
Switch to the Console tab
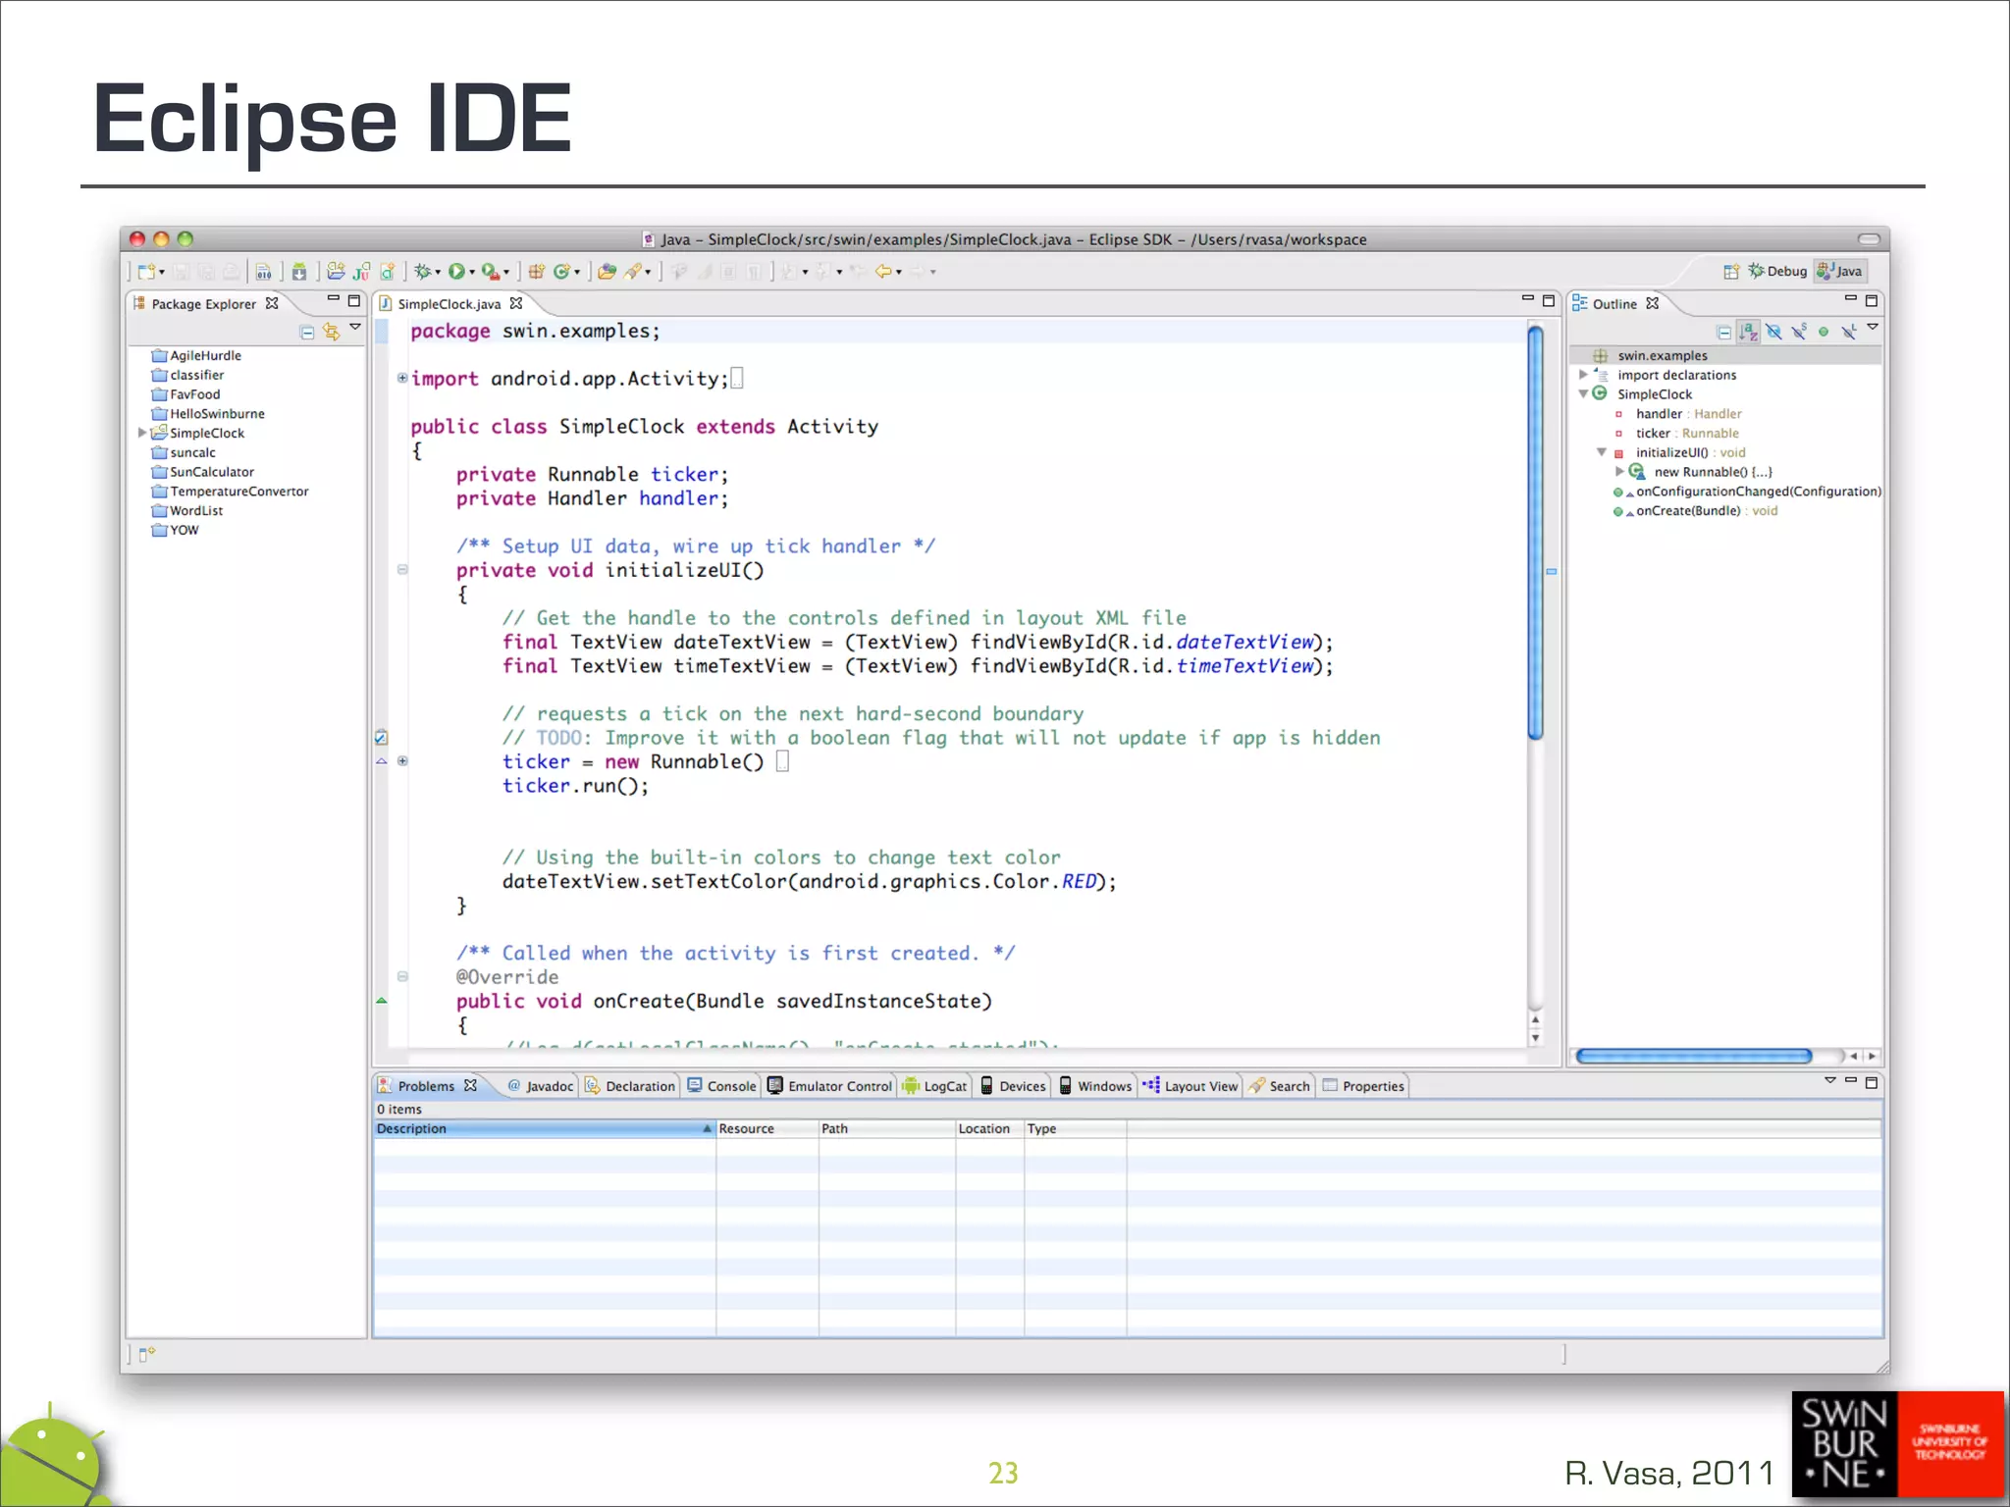click(x=721, y=1086)
